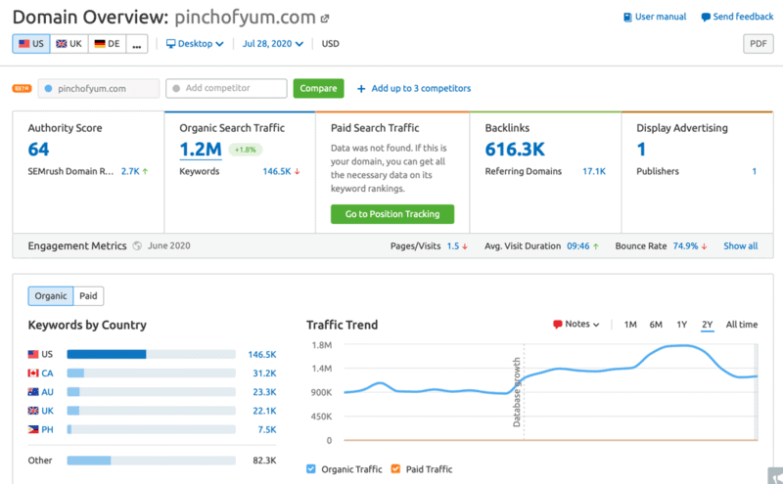The height and width of the screenshot is (484, 783).
Task: Select the 2Y time range
Action: click(x=707, y=325)
